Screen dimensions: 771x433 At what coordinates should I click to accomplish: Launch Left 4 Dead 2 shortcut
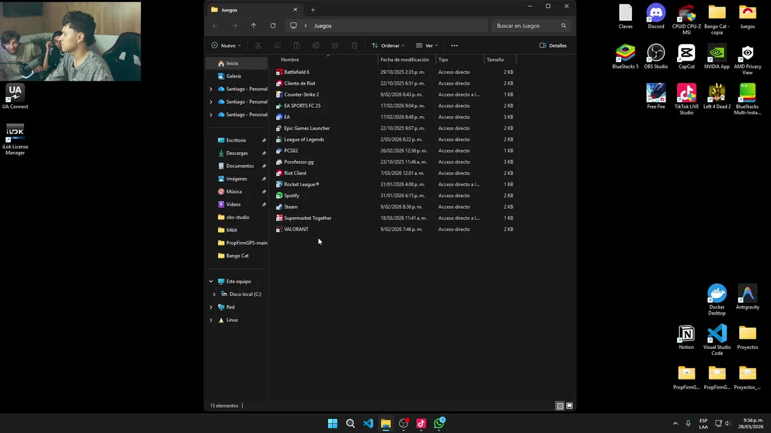717,96
